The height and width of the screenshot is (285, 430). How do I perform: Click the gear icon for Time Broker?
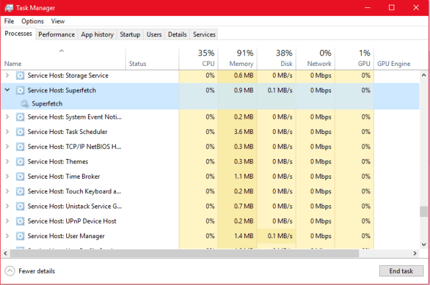pos(20,177)
